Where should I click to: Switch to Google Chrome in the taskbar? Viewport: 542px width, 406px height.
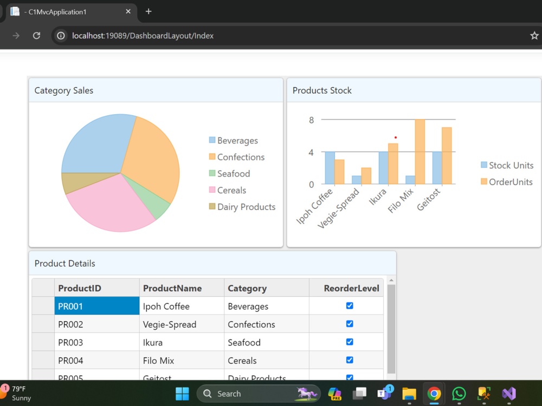point(434,394)
